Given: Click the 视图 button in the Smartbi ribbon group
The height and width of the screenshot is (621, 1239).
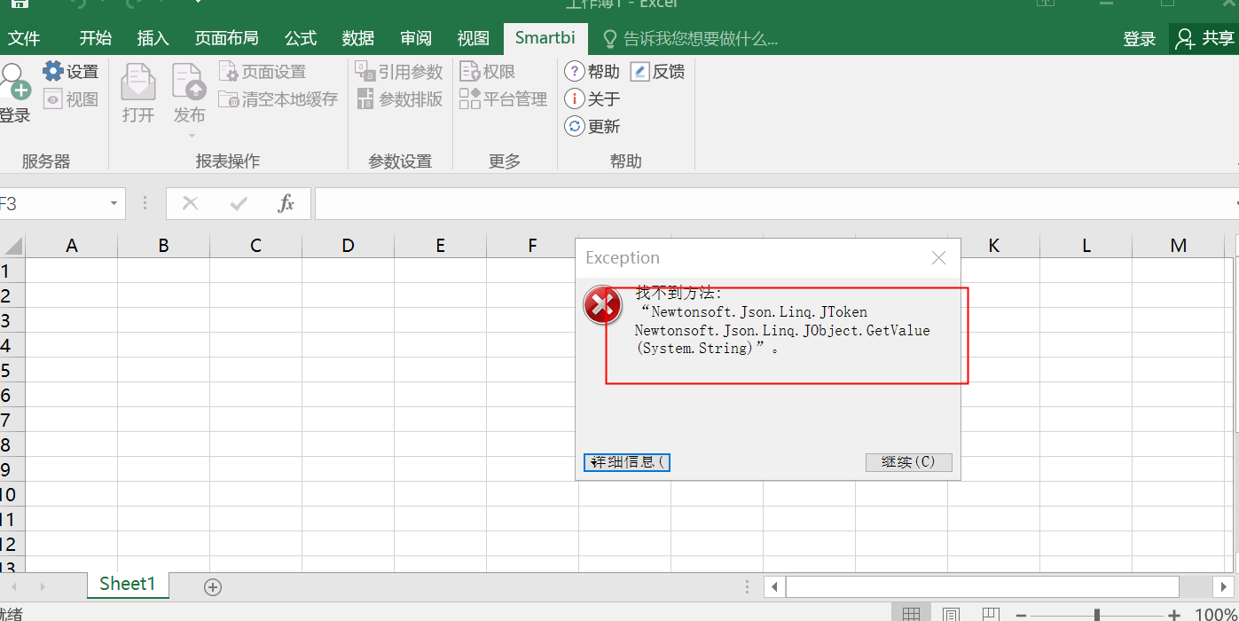Looking at the screenshot, I should click(70, 99).
